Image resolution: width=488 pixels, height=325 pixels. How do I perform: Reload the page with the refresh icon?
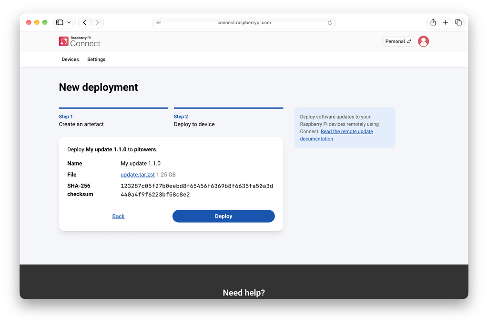(x=330, y=22)
